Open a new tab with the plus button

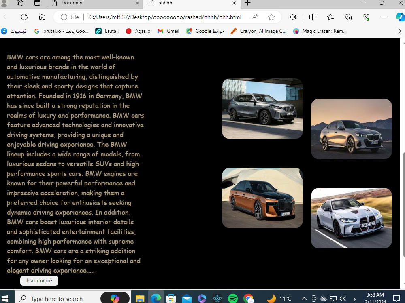tap(247, 3)
